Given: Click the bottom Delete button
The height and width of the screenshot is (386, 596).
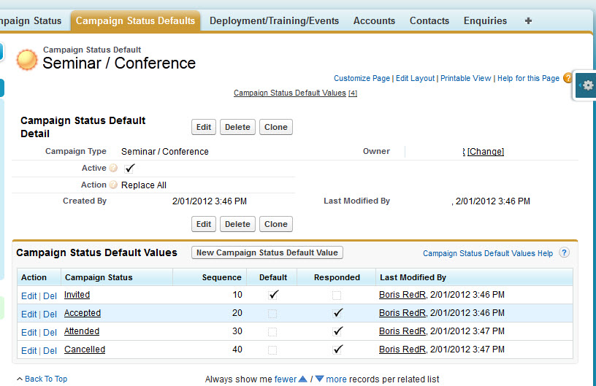Looking at the screenshot, I should (x=237, y=224).
